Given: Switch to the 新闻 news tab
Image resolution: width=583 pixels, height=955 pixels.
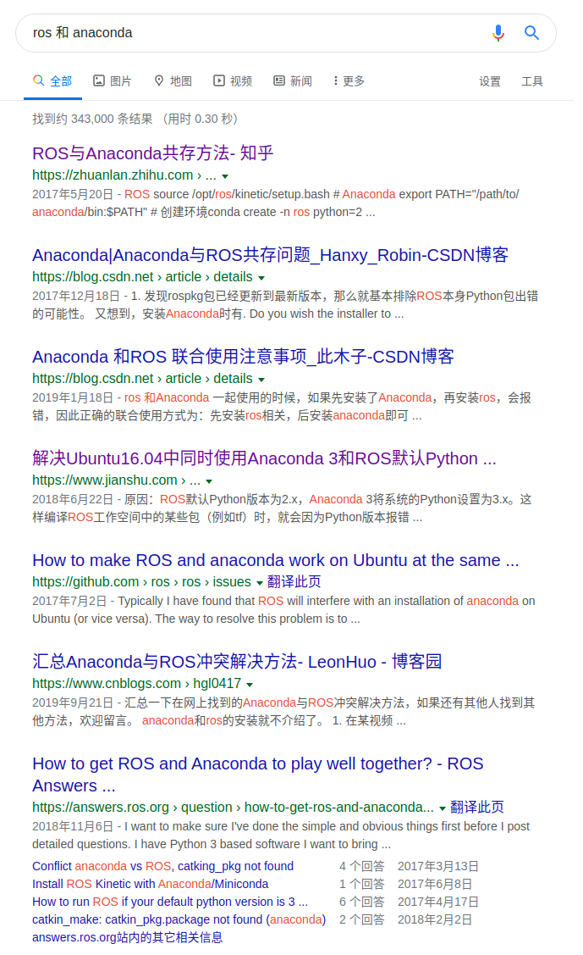Looking at the screenshot, I should click(x=293, y=81).
